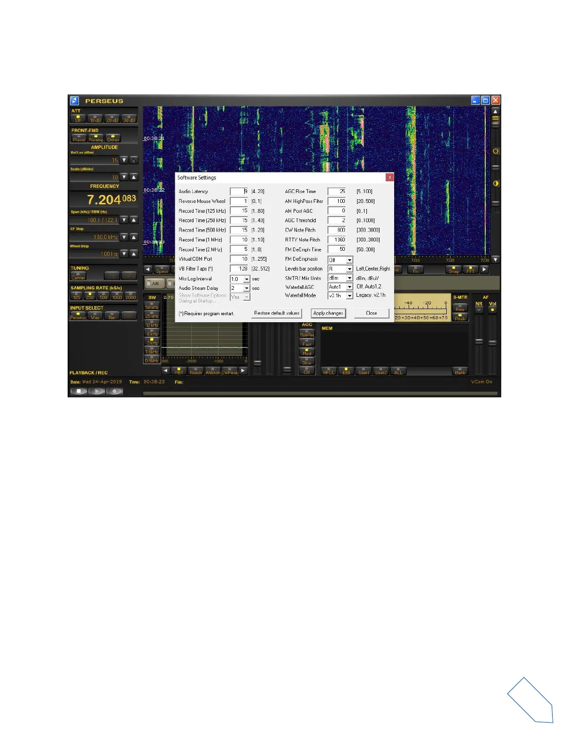Set attenuator to Off
Image resolution: width=575 pixels, height=744 pixels.
coord(78,119)
